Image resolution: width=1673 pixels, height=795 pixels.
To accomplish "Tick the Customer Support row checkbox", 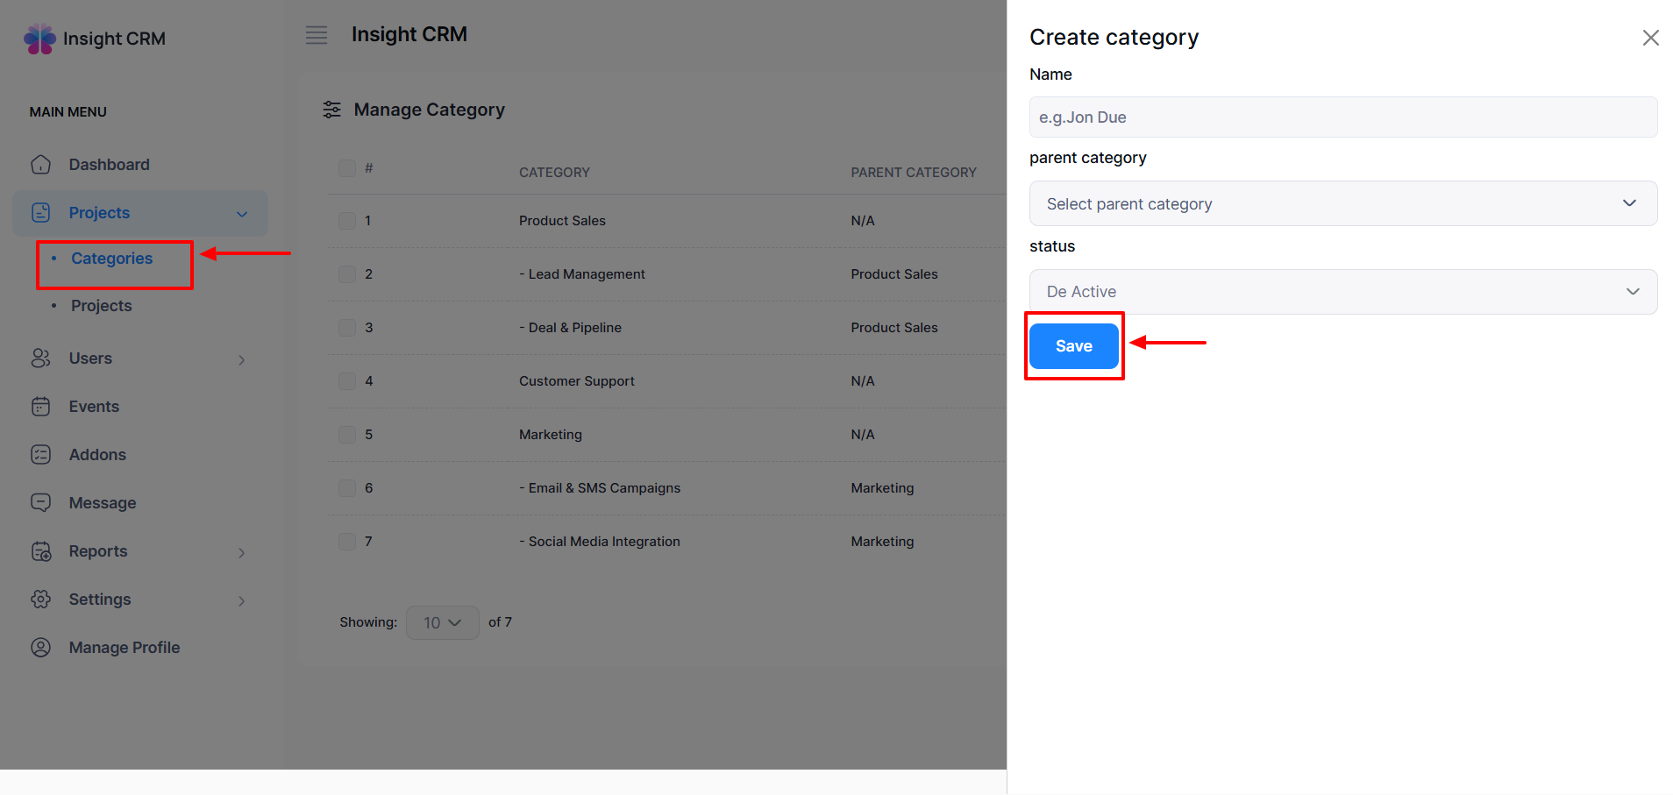I will click(347, 381).
